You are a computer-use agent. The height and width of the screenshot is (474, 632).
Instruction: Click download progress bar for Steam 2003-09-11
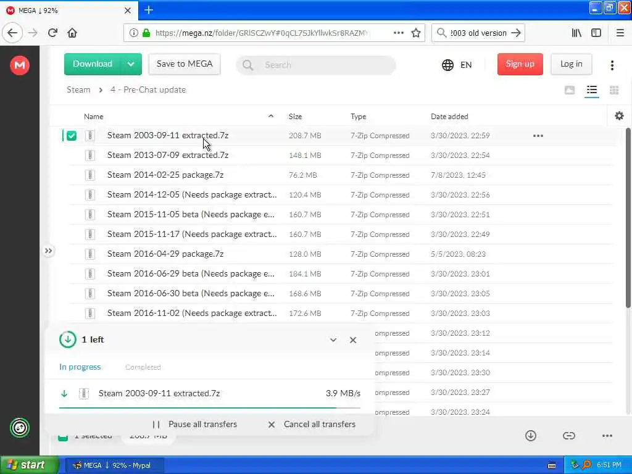pos(210,408)
